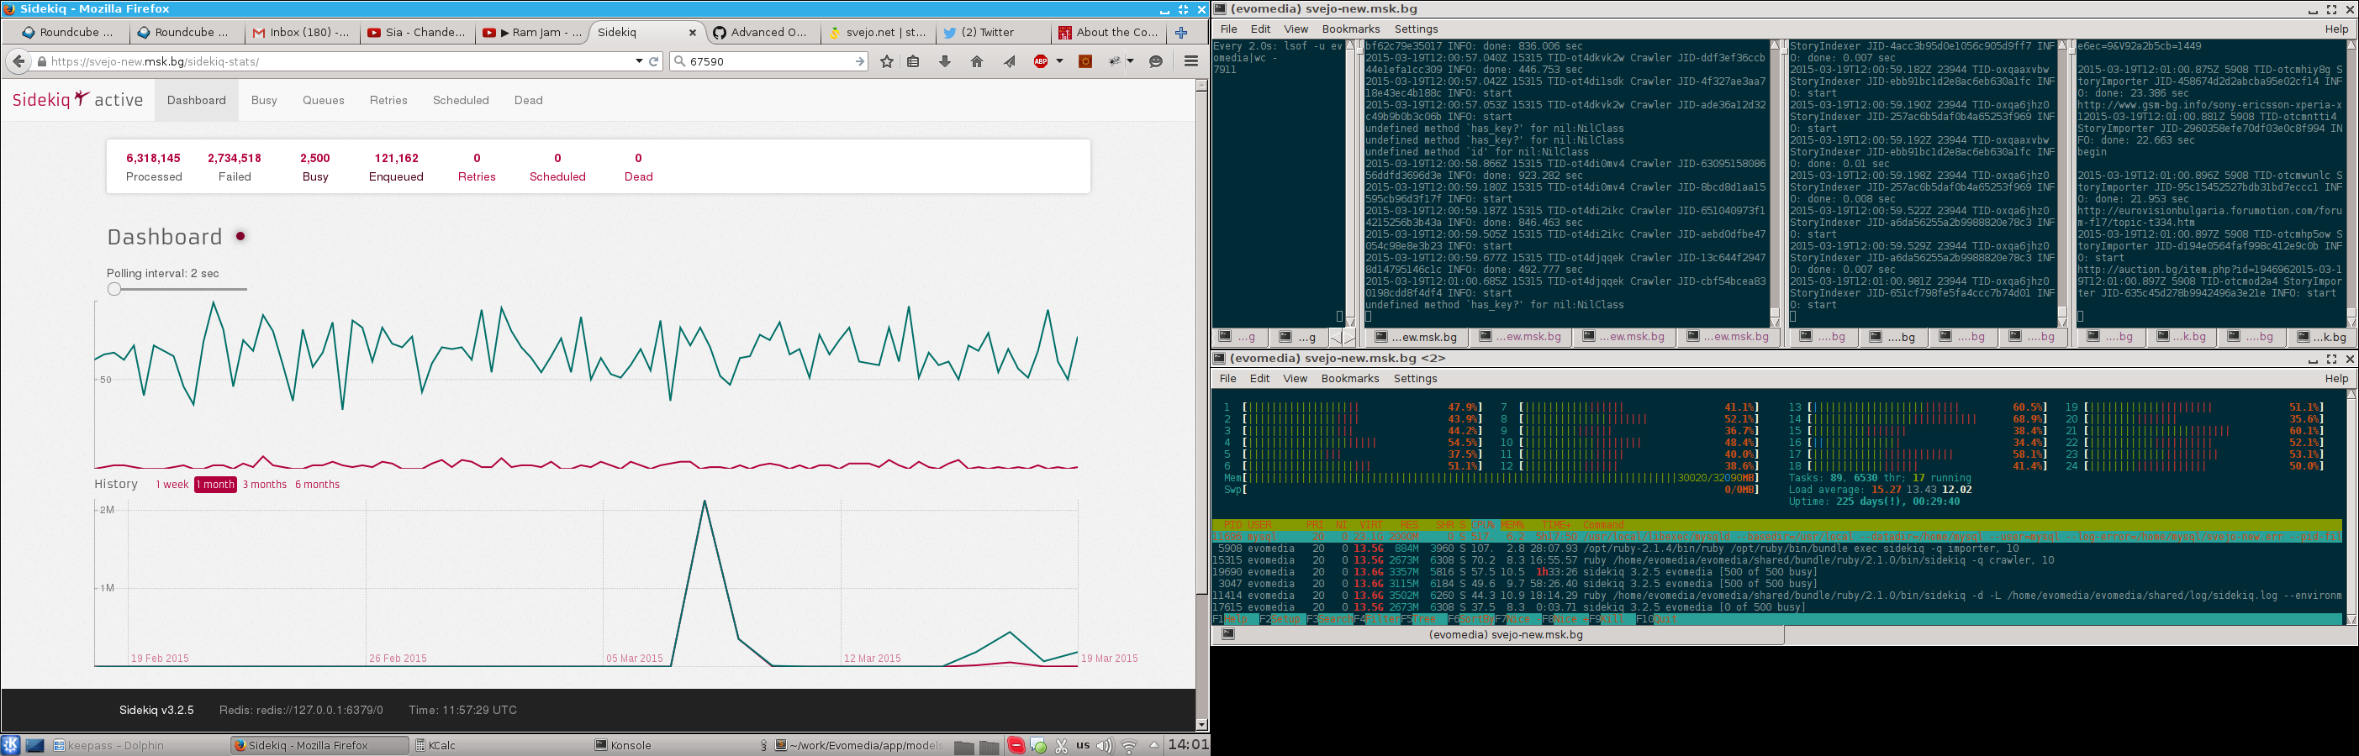Image resolution: width=2359 pixels, height=756 pixels.
Task: Open Firefox downloads arrow icon
Action: 945,61
